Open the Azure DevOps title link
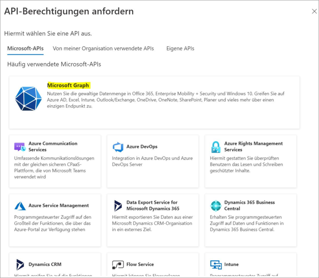The width and height of the screenshot is (319, 278). point(142,147)
